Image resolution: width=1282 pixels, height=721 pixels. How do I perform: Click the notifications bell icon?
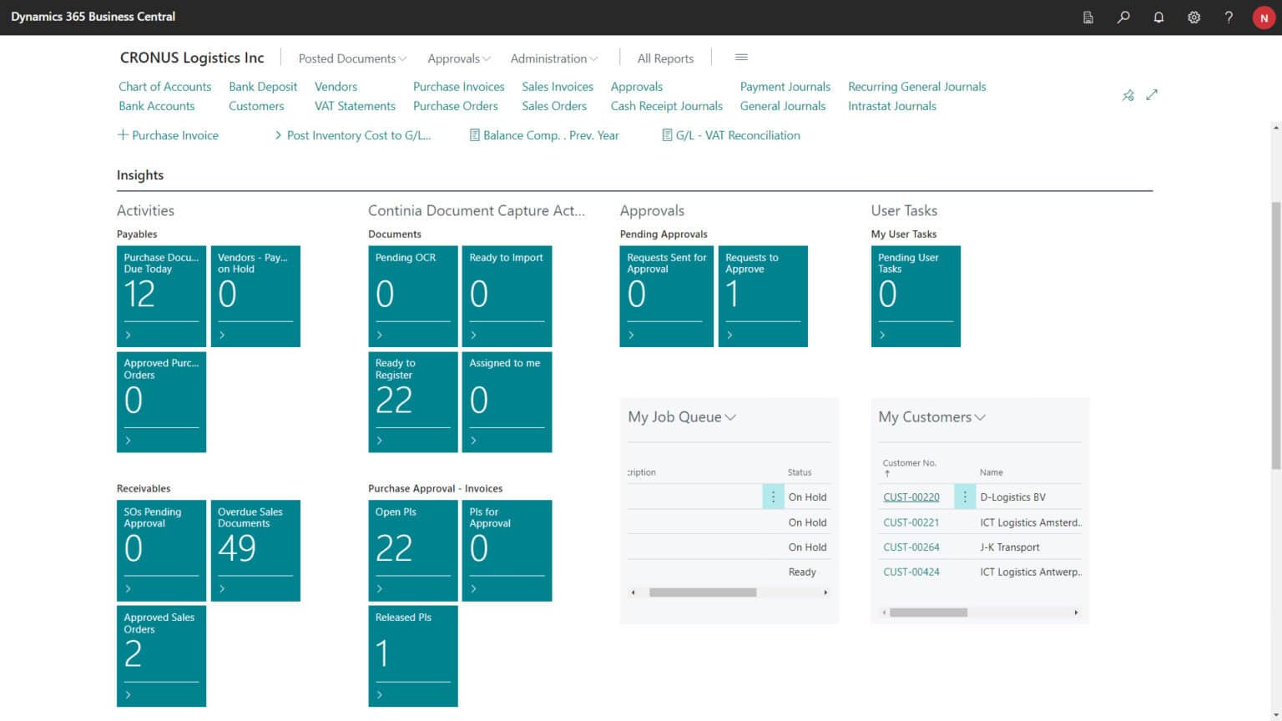pyautogui.click(x=1158, y=17)
